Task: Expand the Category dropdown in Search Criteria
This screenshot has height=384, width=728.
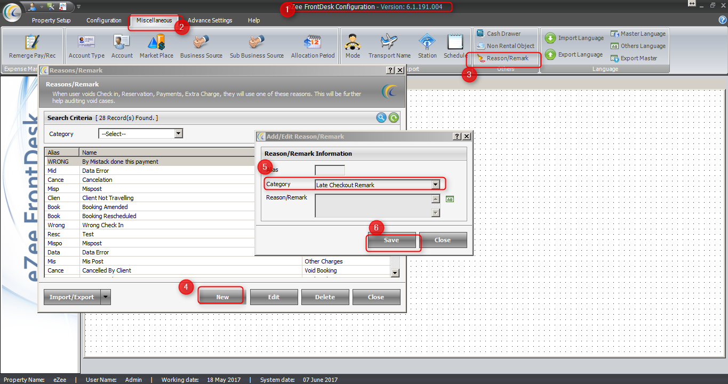Action: click(179, 133)
